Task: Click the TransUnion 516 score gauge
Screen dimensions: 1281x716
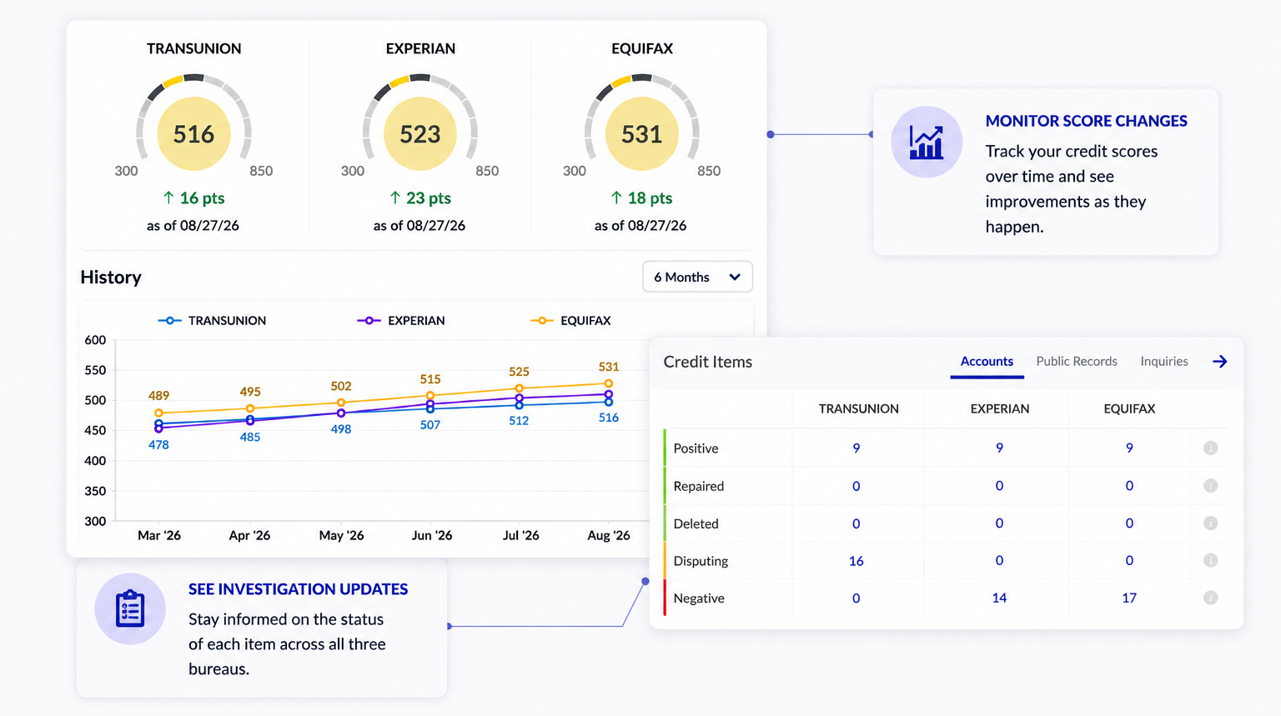Action: [193, 125]
